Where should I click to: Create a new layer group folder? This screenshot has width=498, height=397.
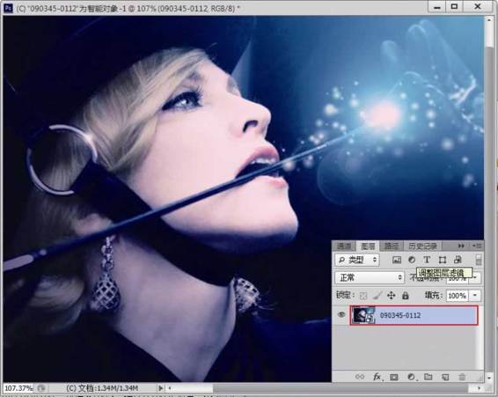(428, 377)
